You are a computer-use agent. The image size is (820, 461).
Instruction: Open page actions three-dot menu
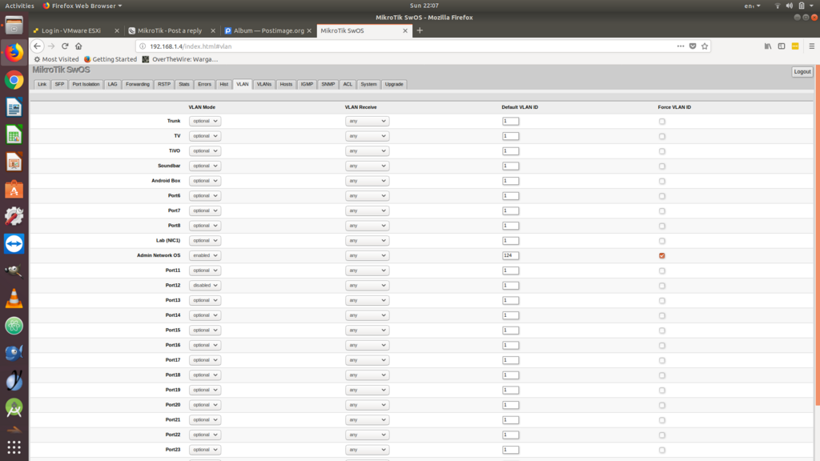click(681, 46)
